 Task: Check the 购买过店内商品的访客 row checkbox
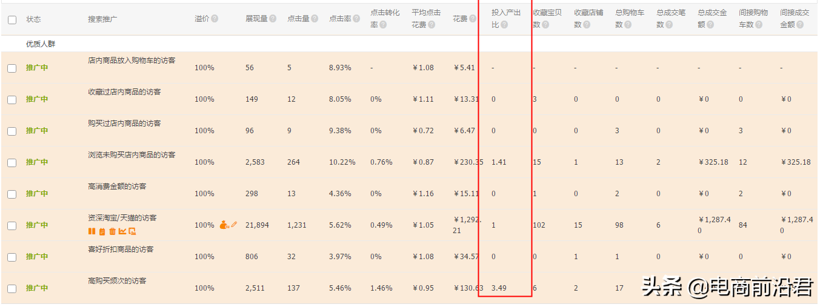pyautogui.click(x=12, y=131)
